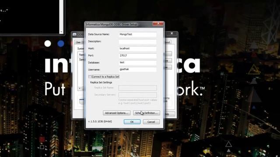Viewport: 280px width, 157px height.
Task: Focus the Port field showing 27017
Action: point(138,55)
